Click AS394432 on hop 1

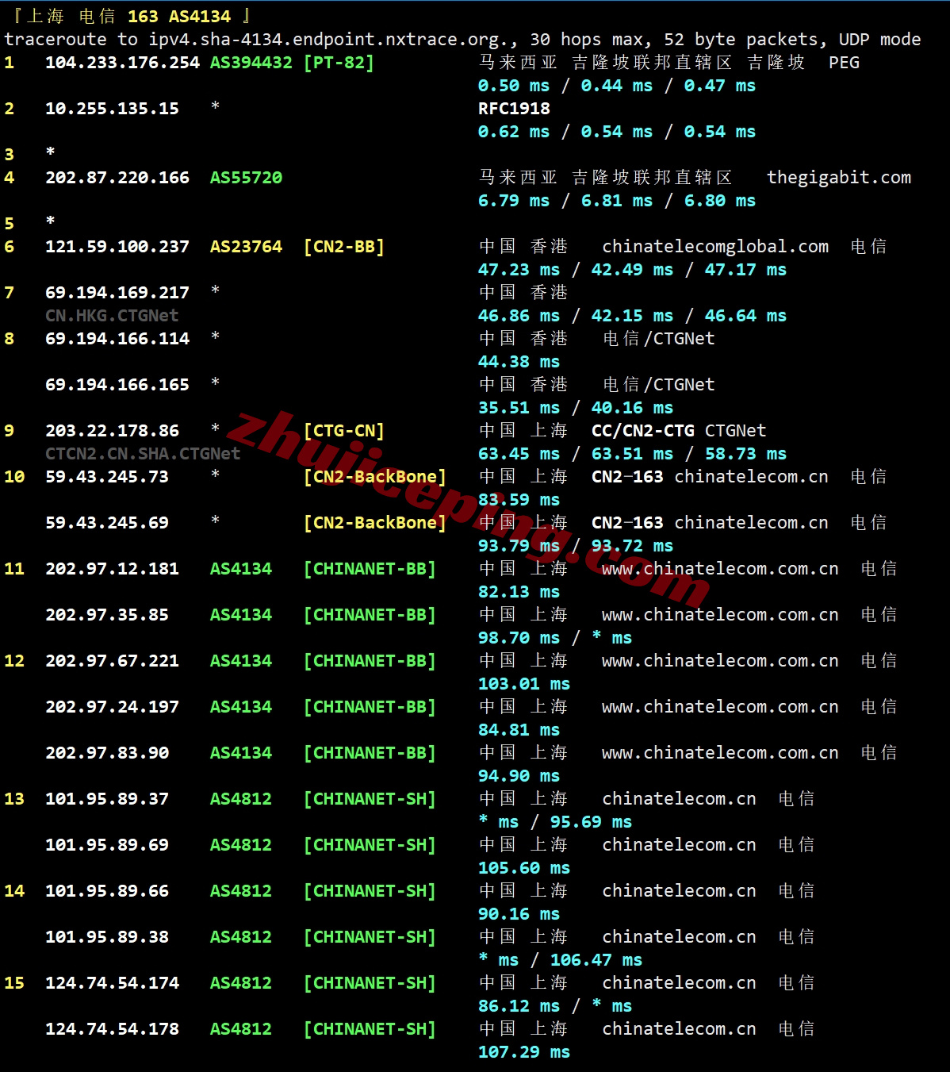(x=251, y=63)
